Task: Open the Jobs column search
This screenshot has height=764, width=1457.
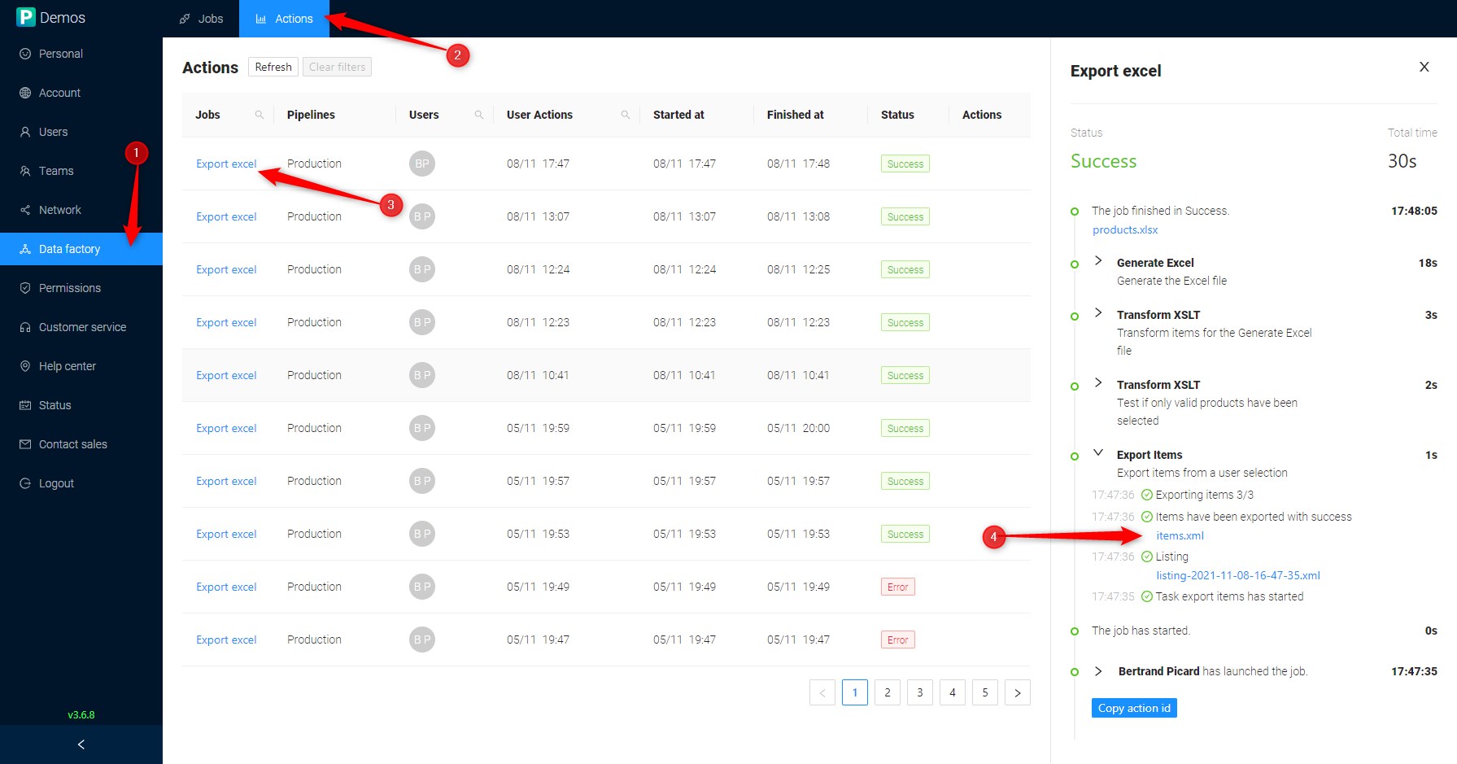Action: [x=260, y=115]
